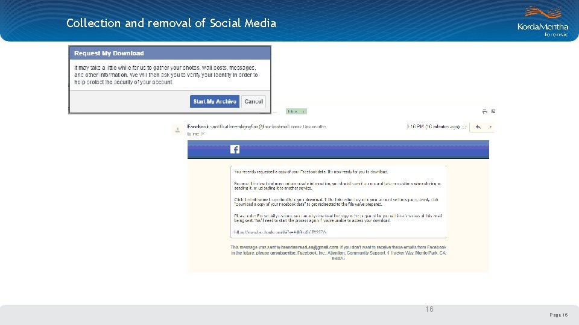This screenshot has width=579, height=325.
Task: Click the Start My Archive button
Action: [215, 101]
